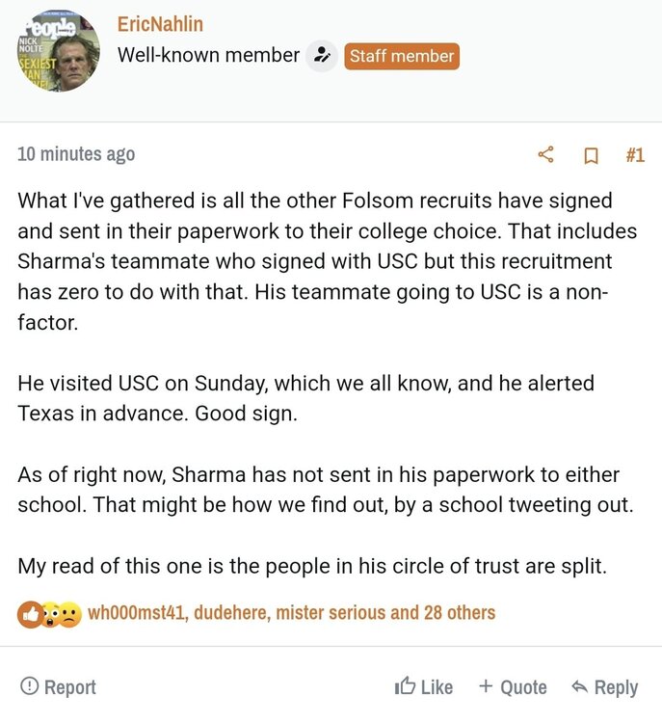The width and height of the screenshot is (662, 723).
Task: Click the 'Well-known member' user title
Action: pyautogui.click(x=208, y=56)
